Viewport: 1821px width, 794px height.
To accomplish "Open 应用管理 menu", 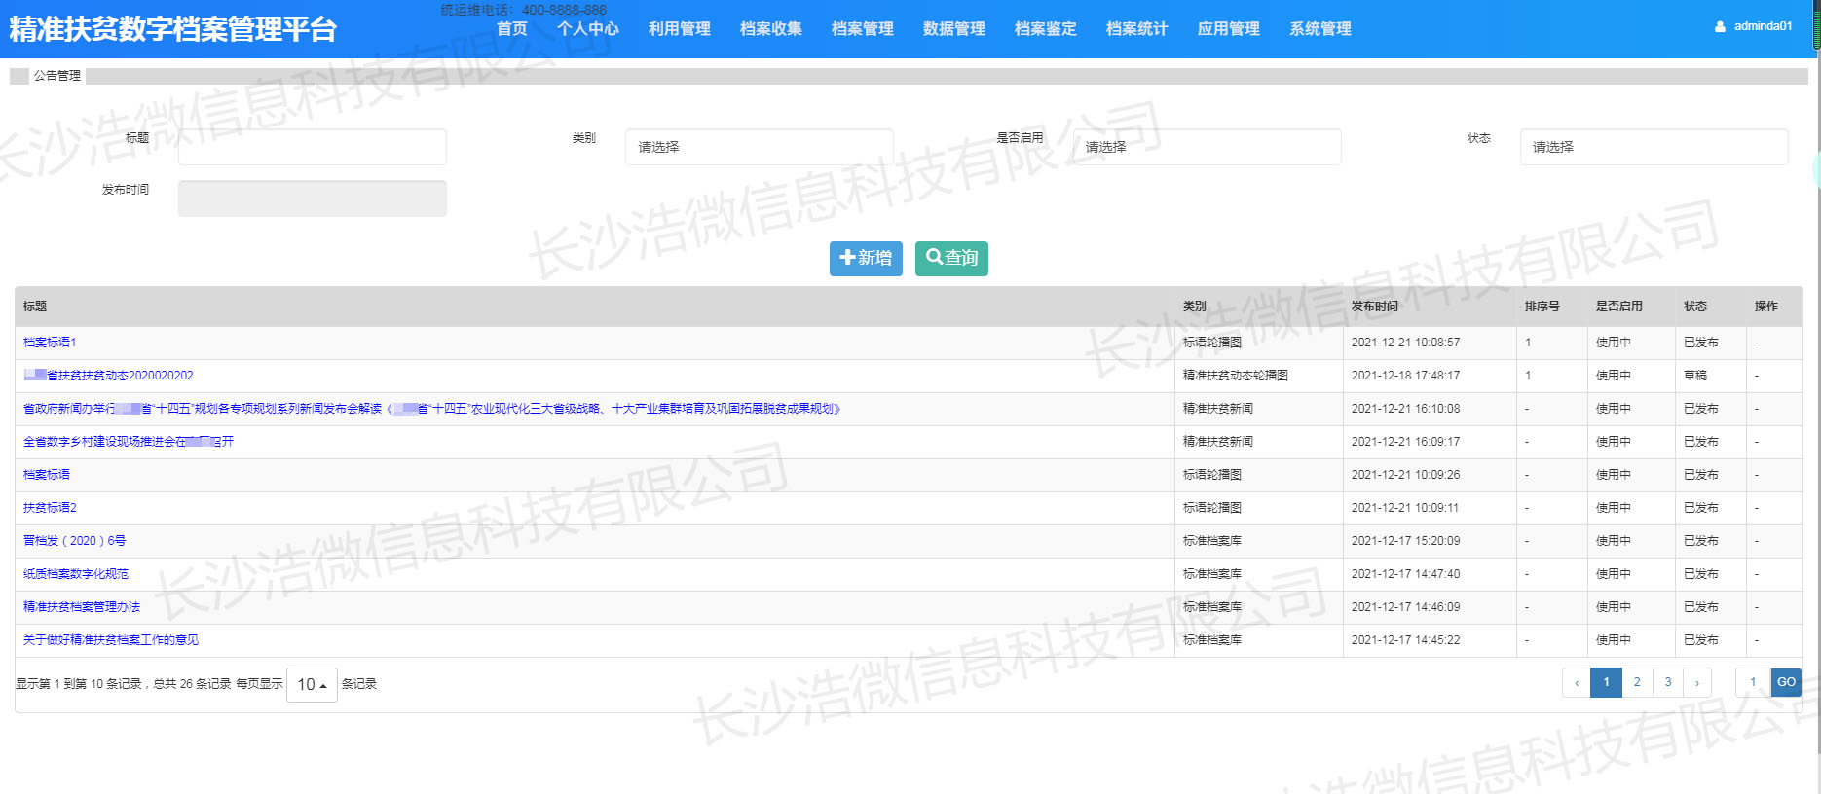I will pos(1229,29).
